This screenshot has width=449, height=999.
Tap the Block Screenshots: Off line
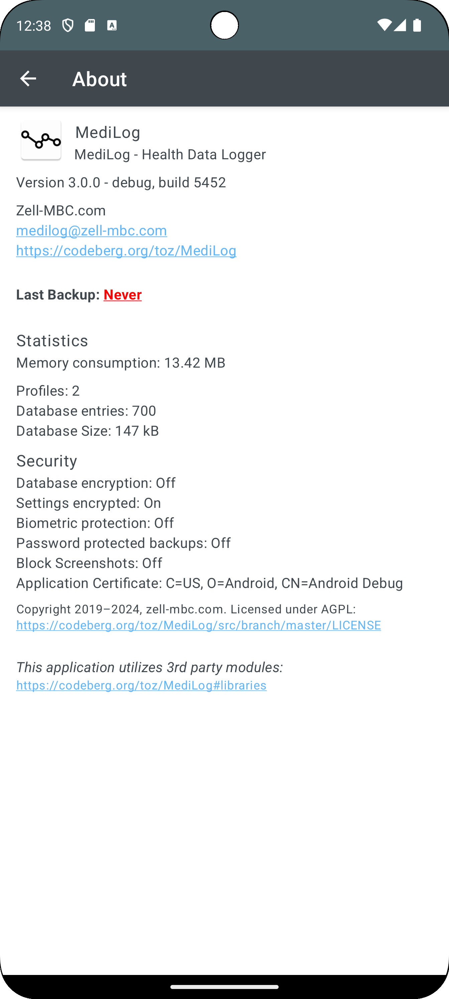[89, 563]
